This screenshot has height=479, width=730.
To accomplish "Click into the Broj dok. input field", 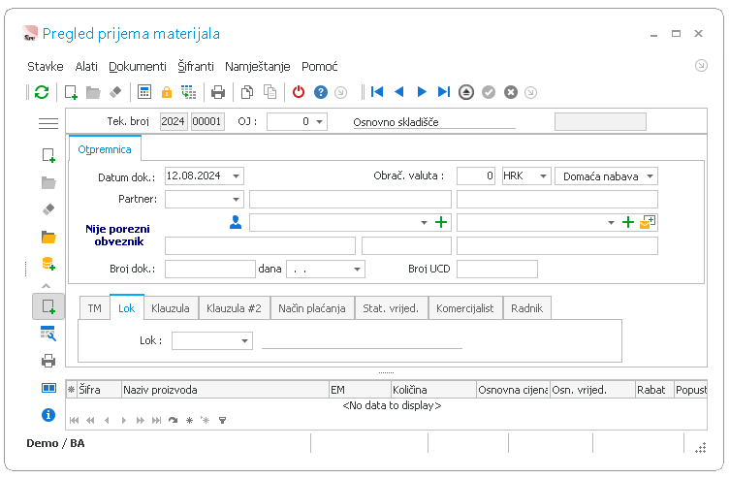I will (210, 269).
